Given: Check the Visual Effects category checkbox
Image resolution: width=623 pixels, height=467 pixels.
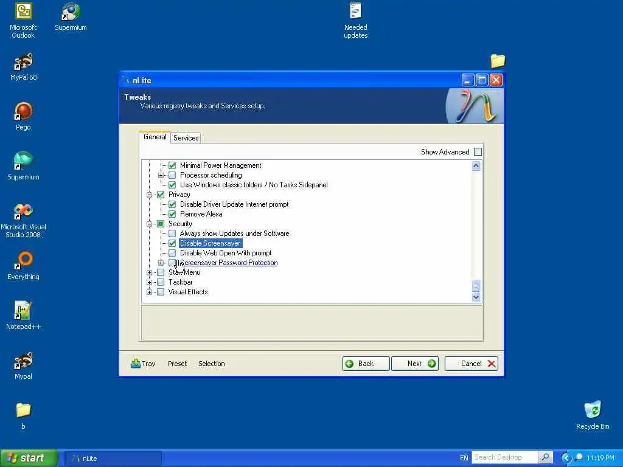Looking at the screenshot, I should pyautogui.click(x=161, y=292).
